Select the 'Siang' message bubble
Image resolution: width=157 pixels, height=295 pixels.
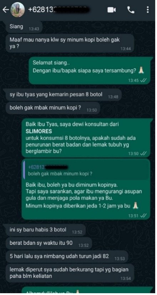click(24, 27)
